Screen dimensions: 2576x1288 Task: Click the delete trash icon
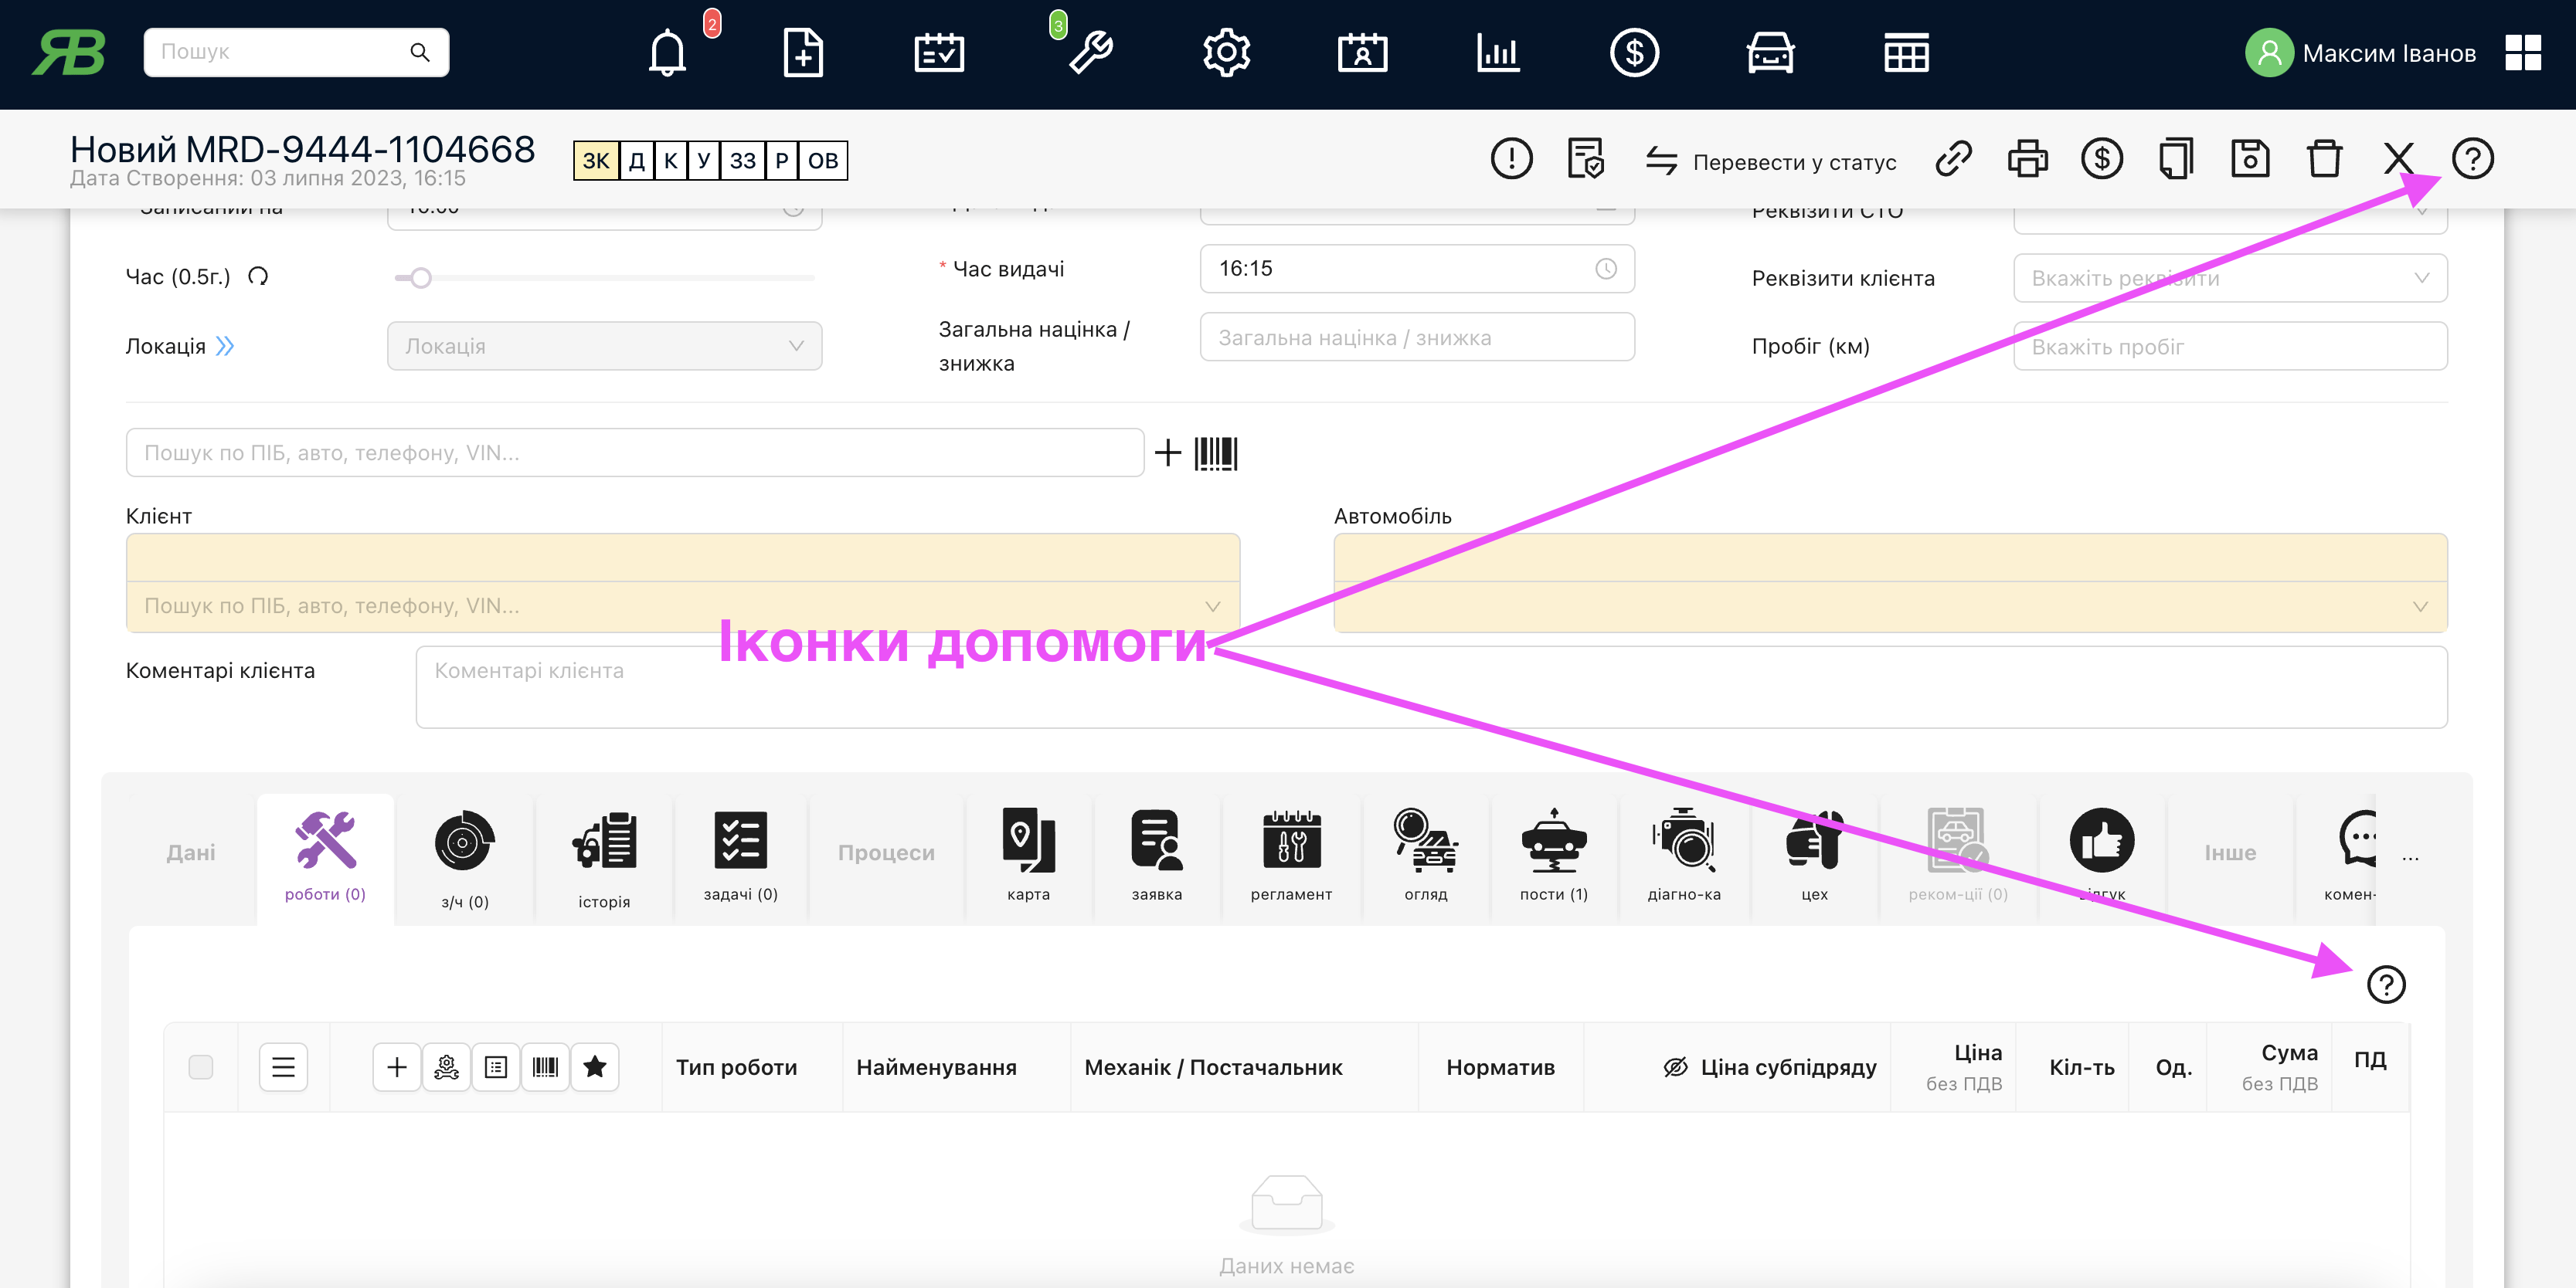coord(2323,159)
